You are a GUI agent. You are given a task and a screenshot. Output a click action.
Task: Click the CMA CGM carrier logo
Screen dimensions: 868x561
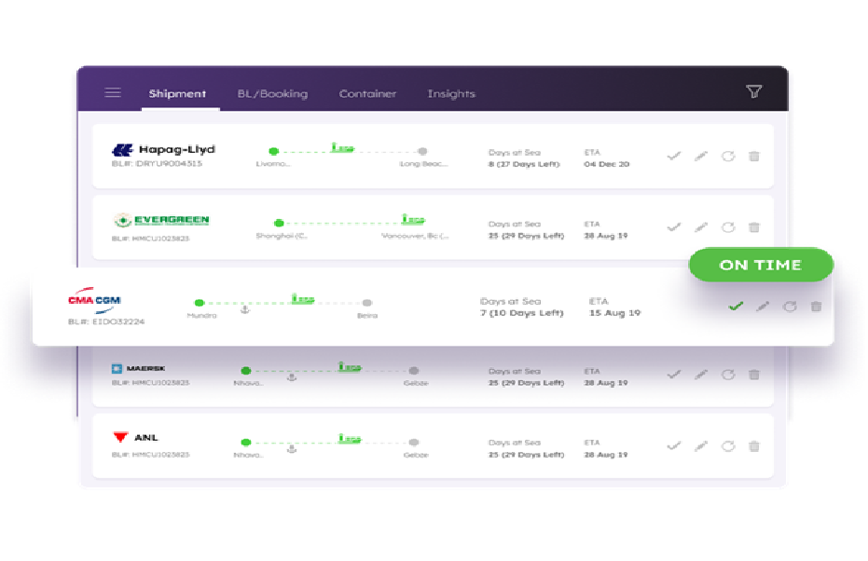pos(95,300)
